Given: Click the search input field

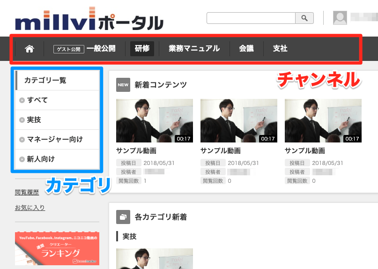Looking at the screenshot, I should click(251, 18).
